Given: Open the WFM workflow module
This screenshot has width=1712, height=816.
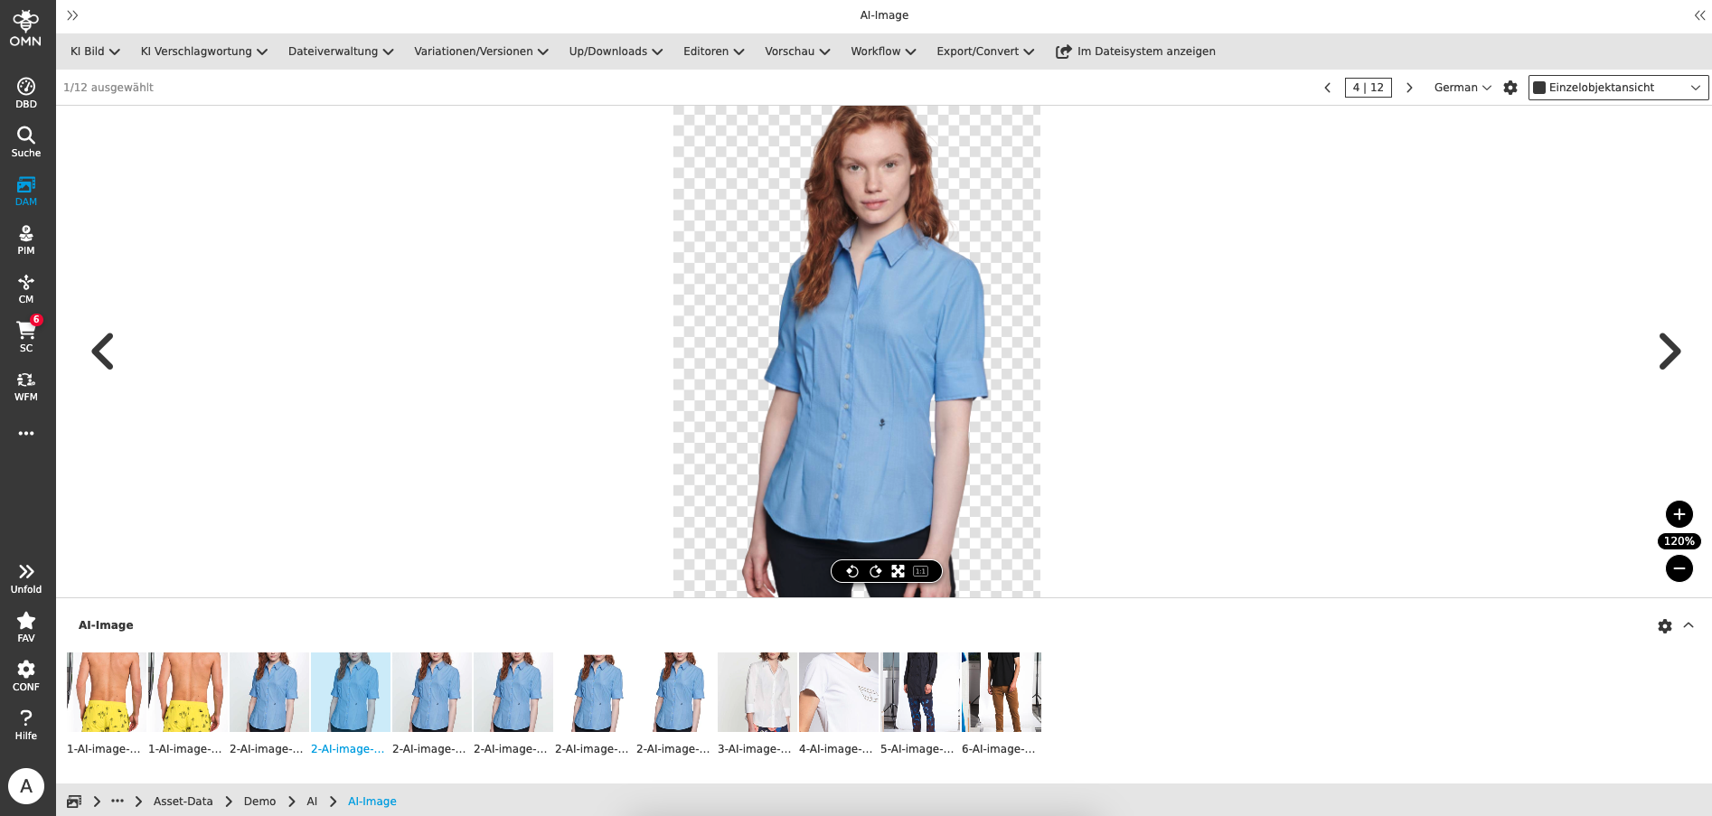Looking at the screenshot, I should pyautogui.click(x=25, y=385).
